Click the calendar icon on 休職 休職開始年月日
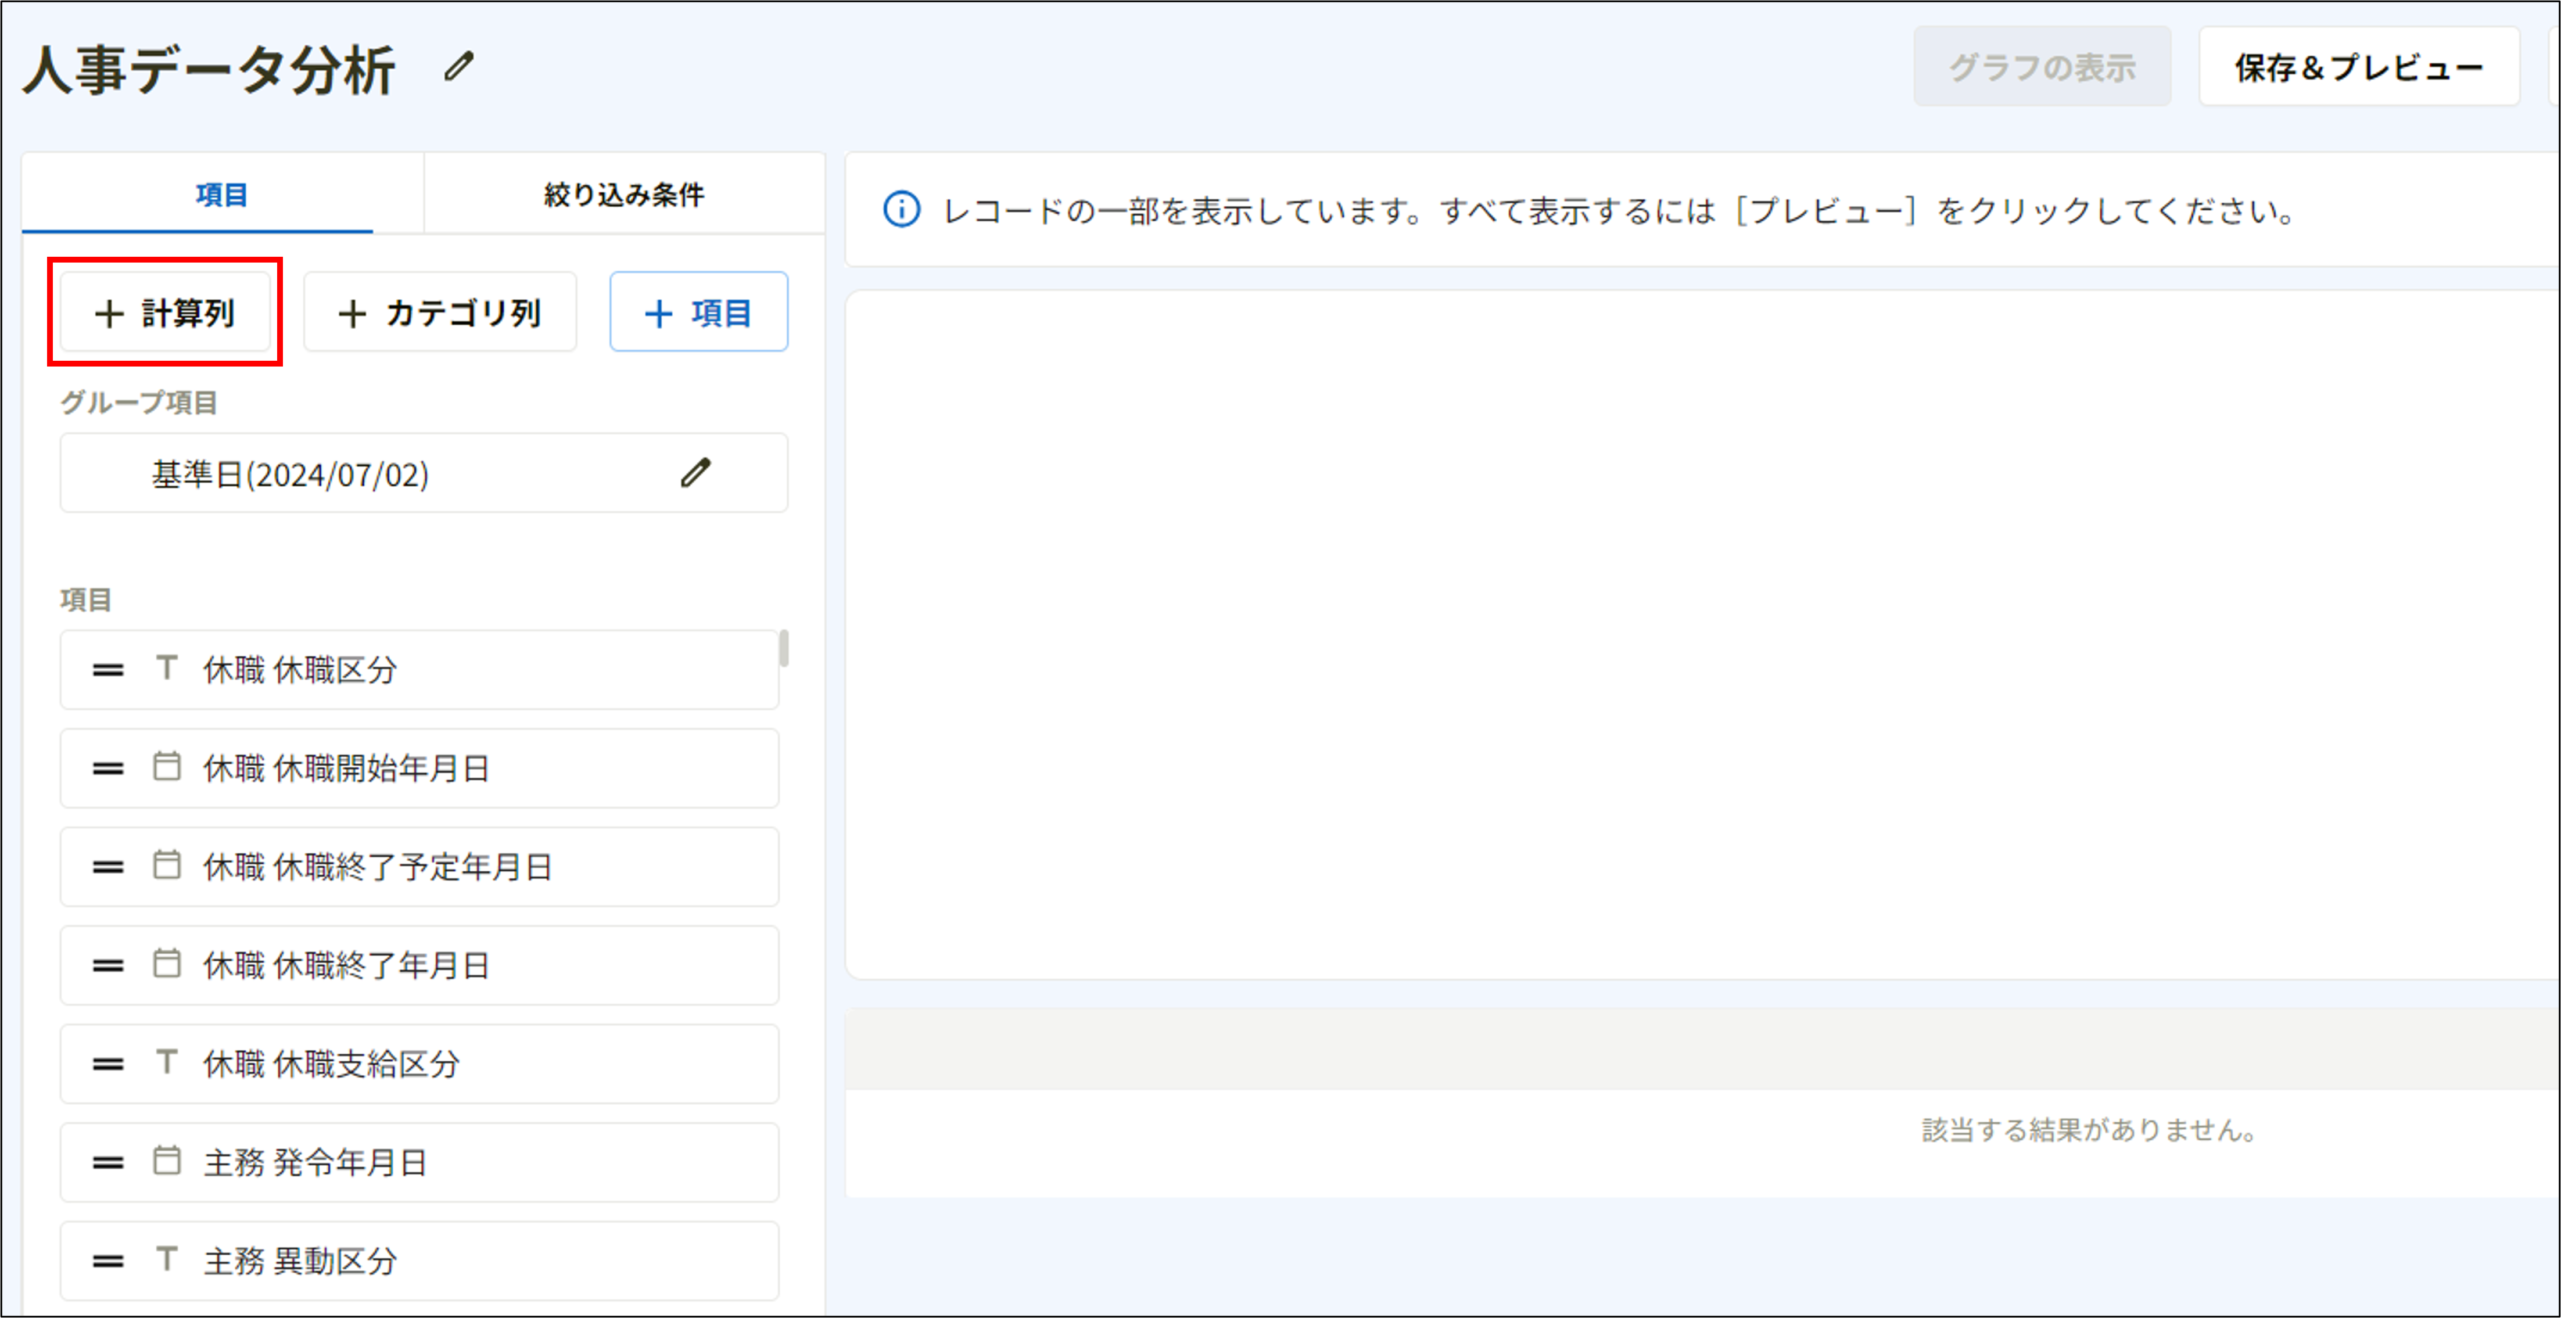Image resolution: width=2561 pixels, height=1318 pixels. point(166,767)
